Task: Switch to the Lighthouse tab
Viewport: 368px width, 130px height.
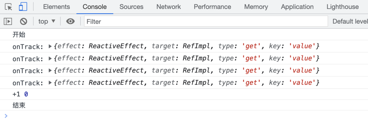Action: (x=343, y=7)
